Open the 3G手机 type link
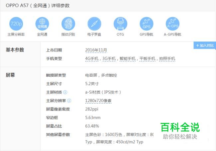216x151 pixels. 109,59
